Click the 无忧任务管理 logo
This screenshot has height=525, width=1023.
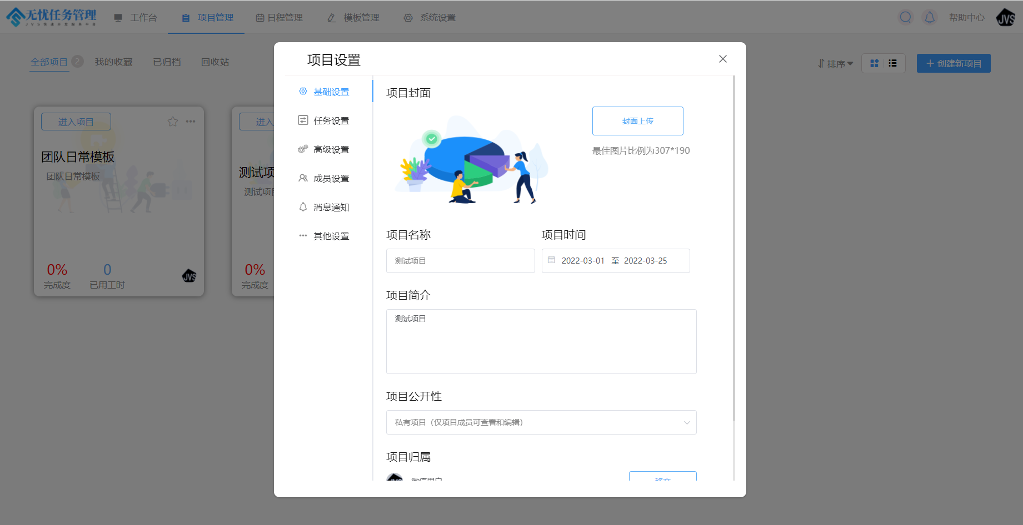tap(51, 17)
